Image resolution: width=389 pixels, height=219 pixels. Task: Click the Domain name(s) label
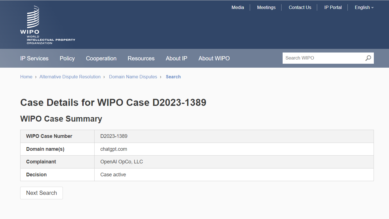click(45, 149)
